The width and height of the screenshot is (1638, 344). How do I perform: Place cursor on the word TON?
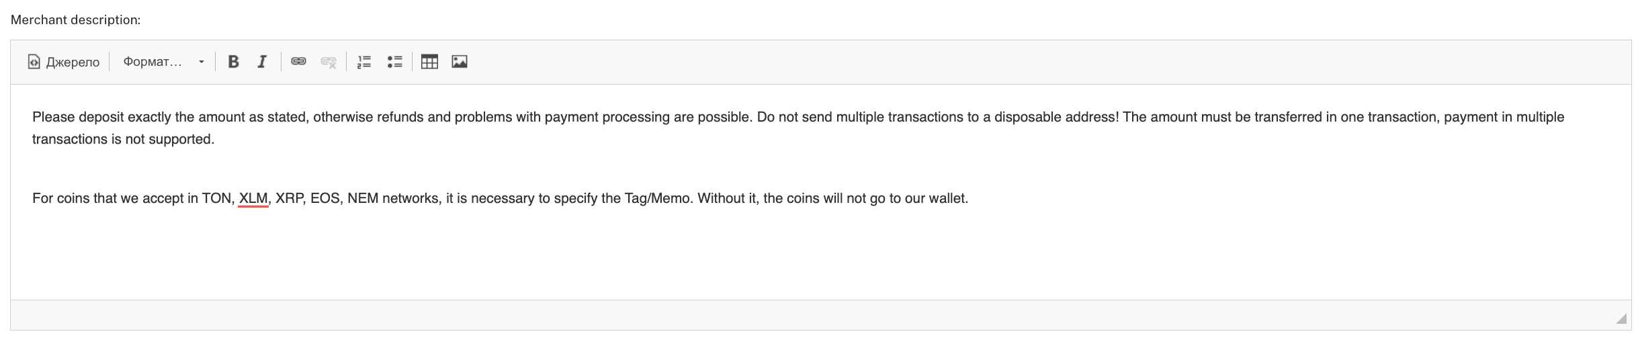216,198
